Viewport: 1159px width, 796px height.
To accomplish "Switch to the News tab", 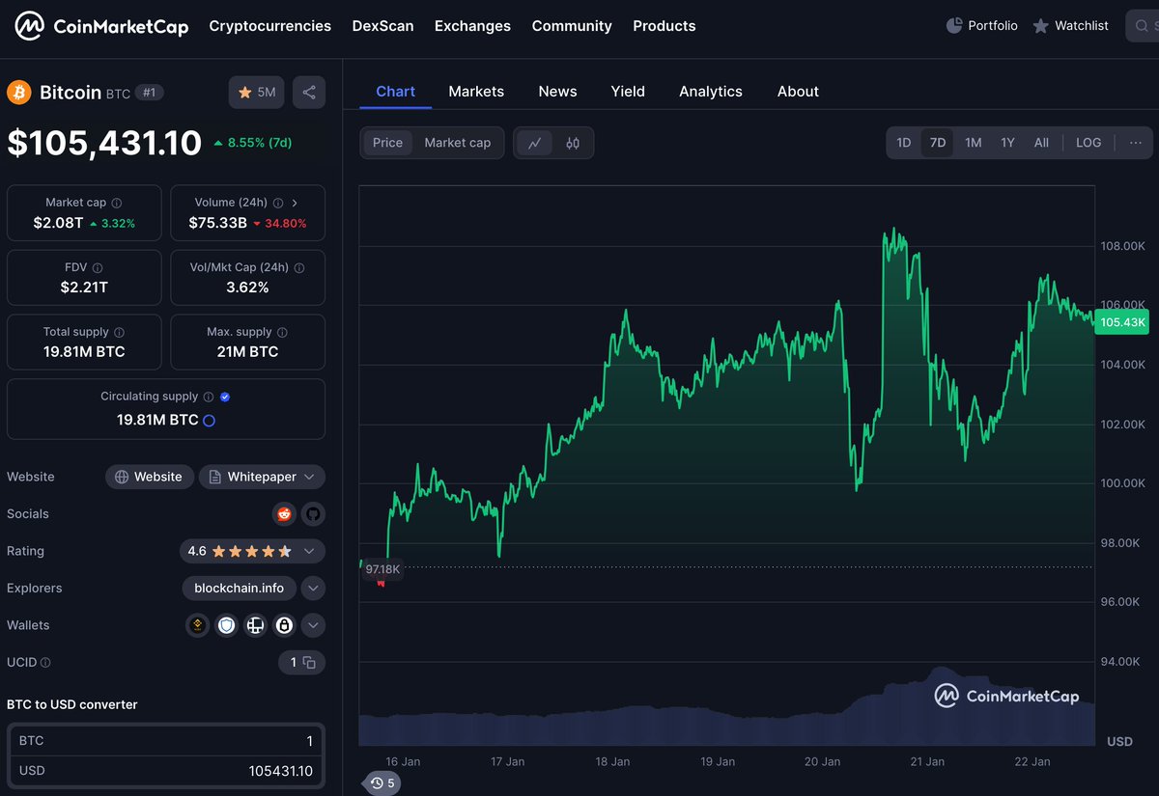I will coord(557,92).
